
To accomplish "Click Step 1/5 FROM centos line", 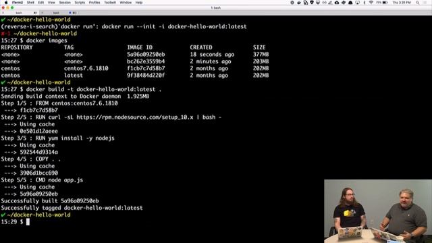I will coord(59,103).
